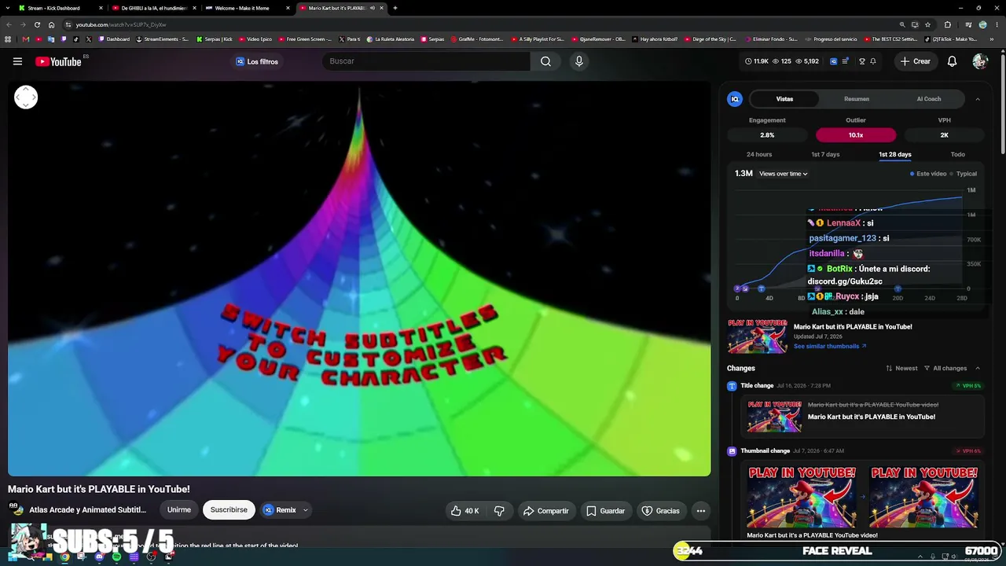Open the X bookmark icon
The width and height of the screenshot is (1006, 566).
88,39
